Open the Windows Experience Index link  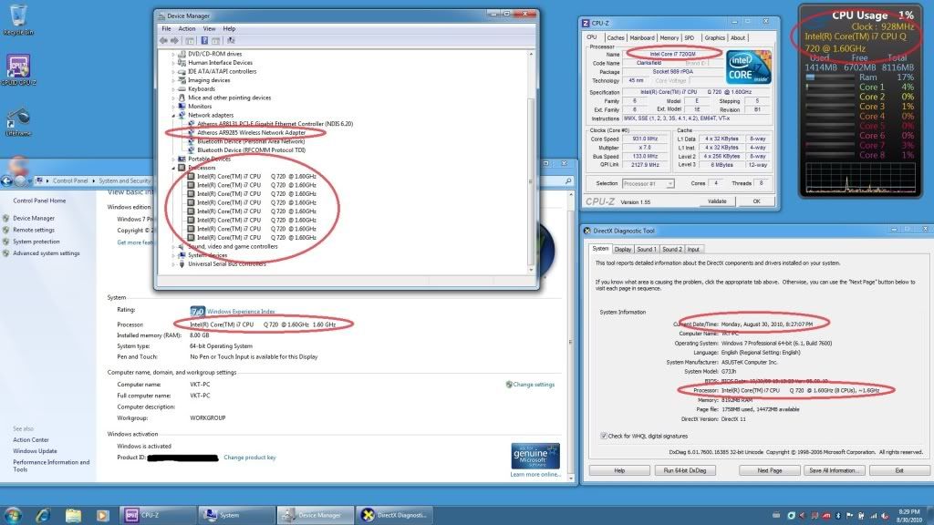coord(241,312)
